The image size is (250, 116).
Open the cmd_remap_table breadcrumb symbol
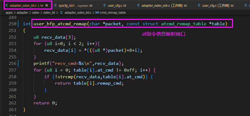point(113,12)
